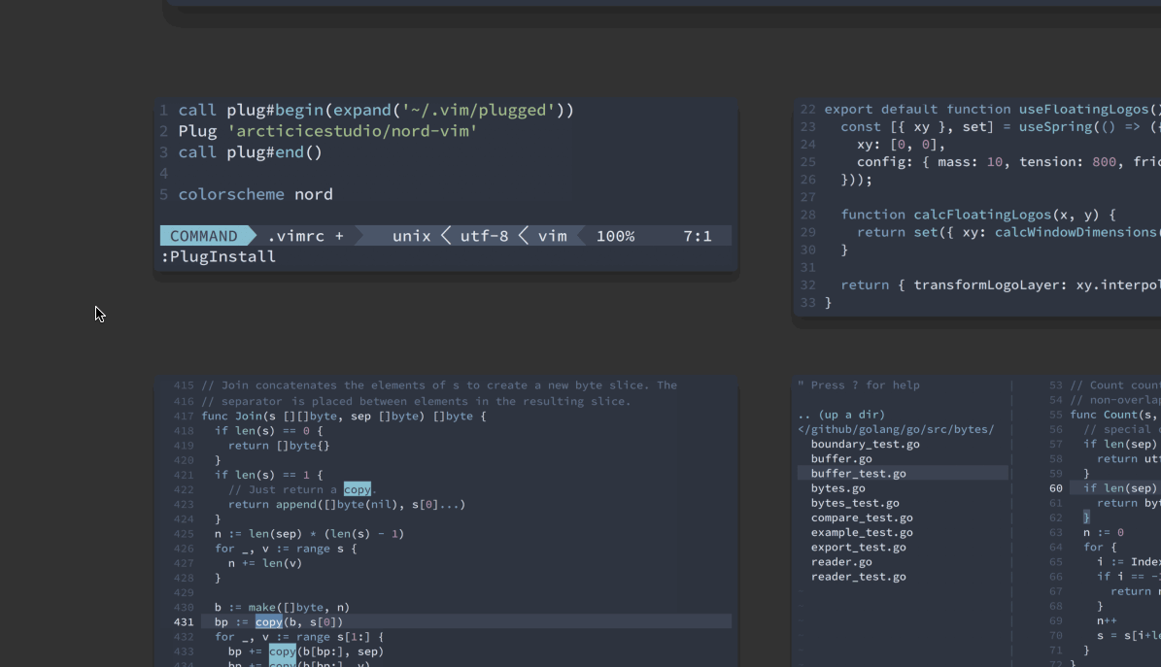Select the highlighted buffer_test.go entry
1161x667 pixels.
903,473
